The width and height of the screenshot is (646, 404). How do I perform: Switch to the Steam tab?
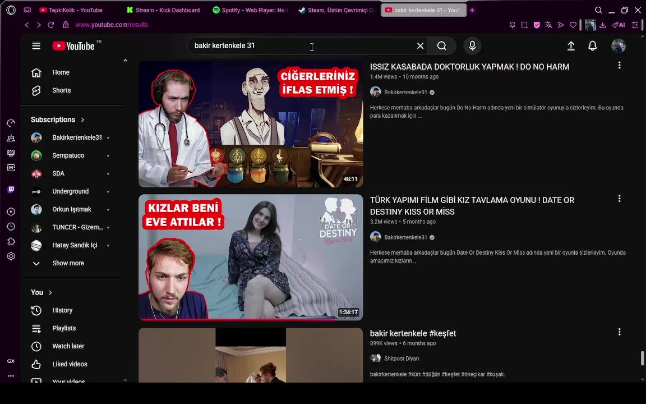pos(336,10)
